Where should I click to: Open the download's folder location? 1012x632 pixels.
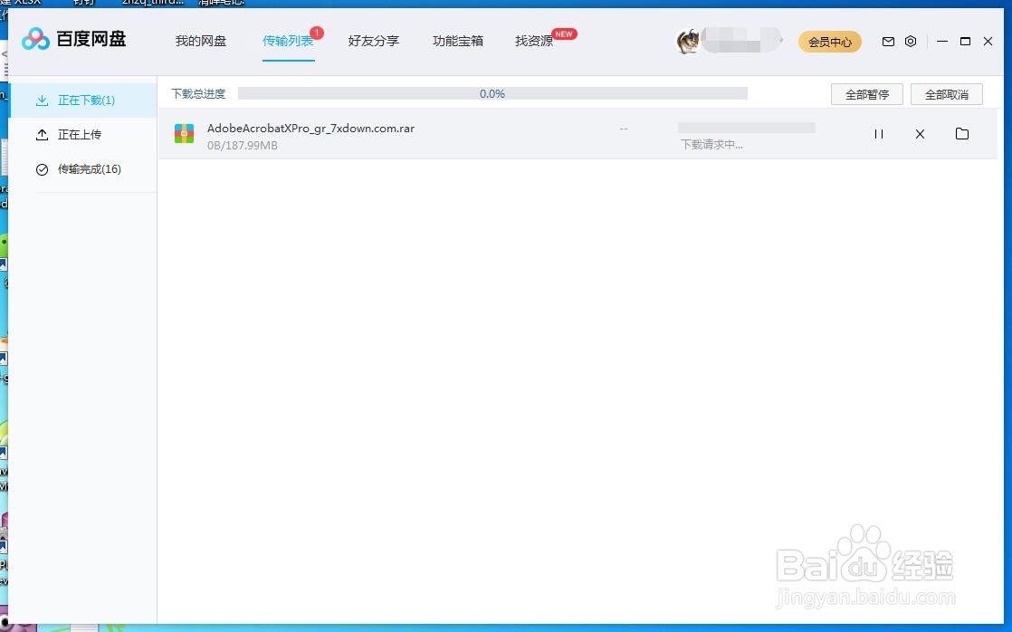click(x=961, y=133)
